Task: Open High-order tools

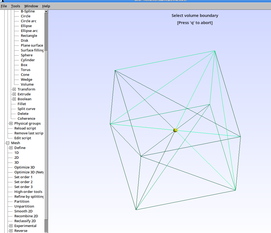Action: pos(28,192)
